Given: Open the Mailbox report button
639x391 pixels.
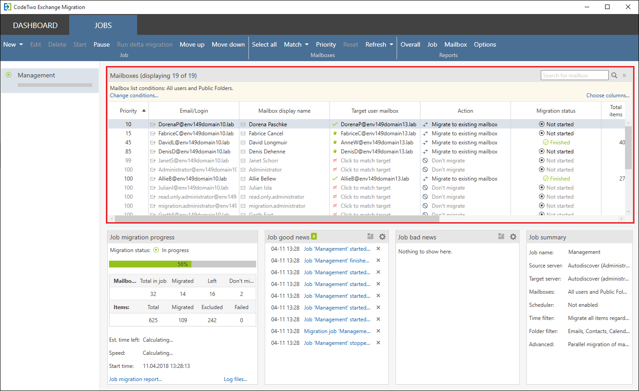Looking at the screenshot, I should (456, 44).
